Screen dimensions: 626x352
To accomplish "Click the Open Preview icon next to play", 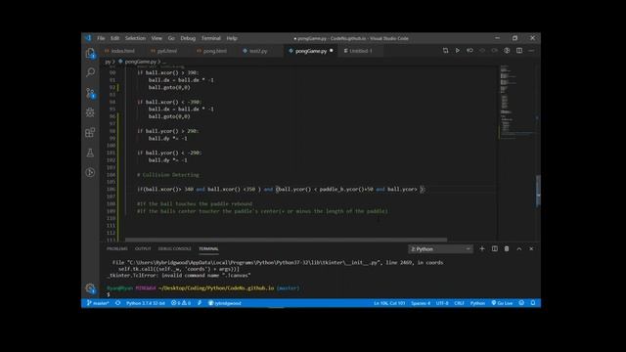I will coord(469,51).
